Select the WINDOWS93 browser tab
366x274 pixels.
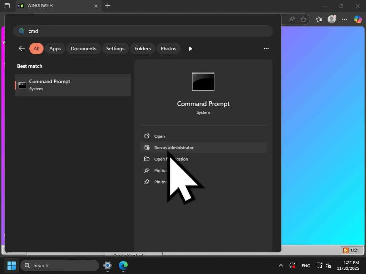coord(58,6)
